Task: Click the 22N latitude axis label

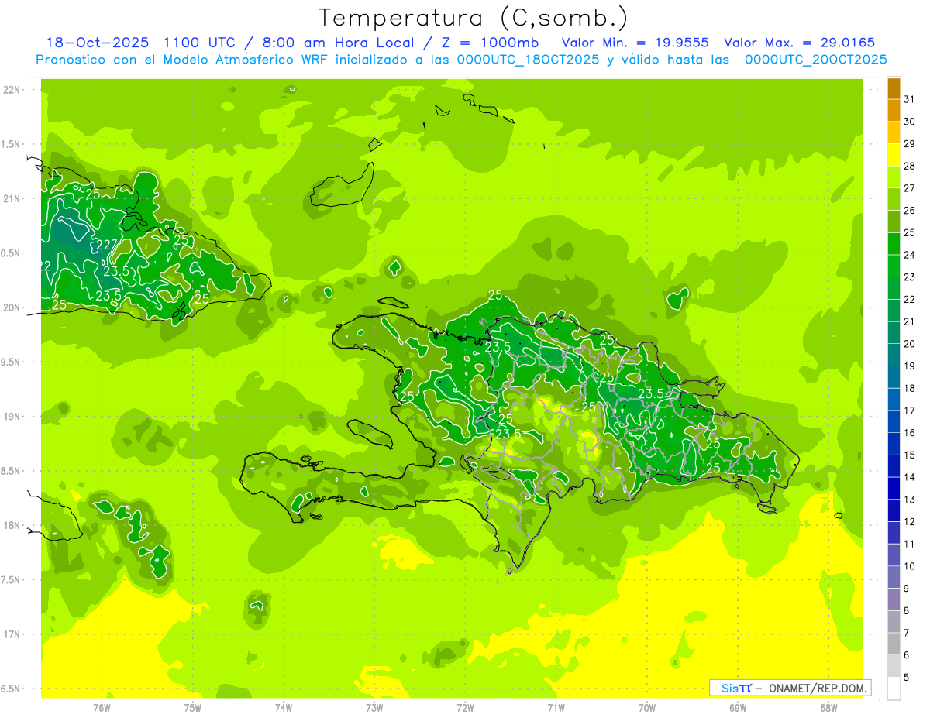Action: (12, 90)
